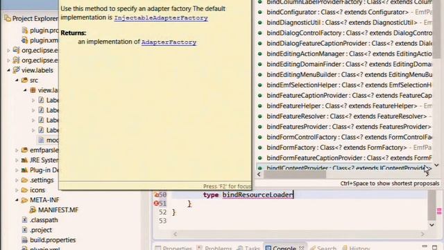Viewport: 444px width, 250px height.
Task: Collapse the META-INF folder node
Action: click(x=17, y=200)
